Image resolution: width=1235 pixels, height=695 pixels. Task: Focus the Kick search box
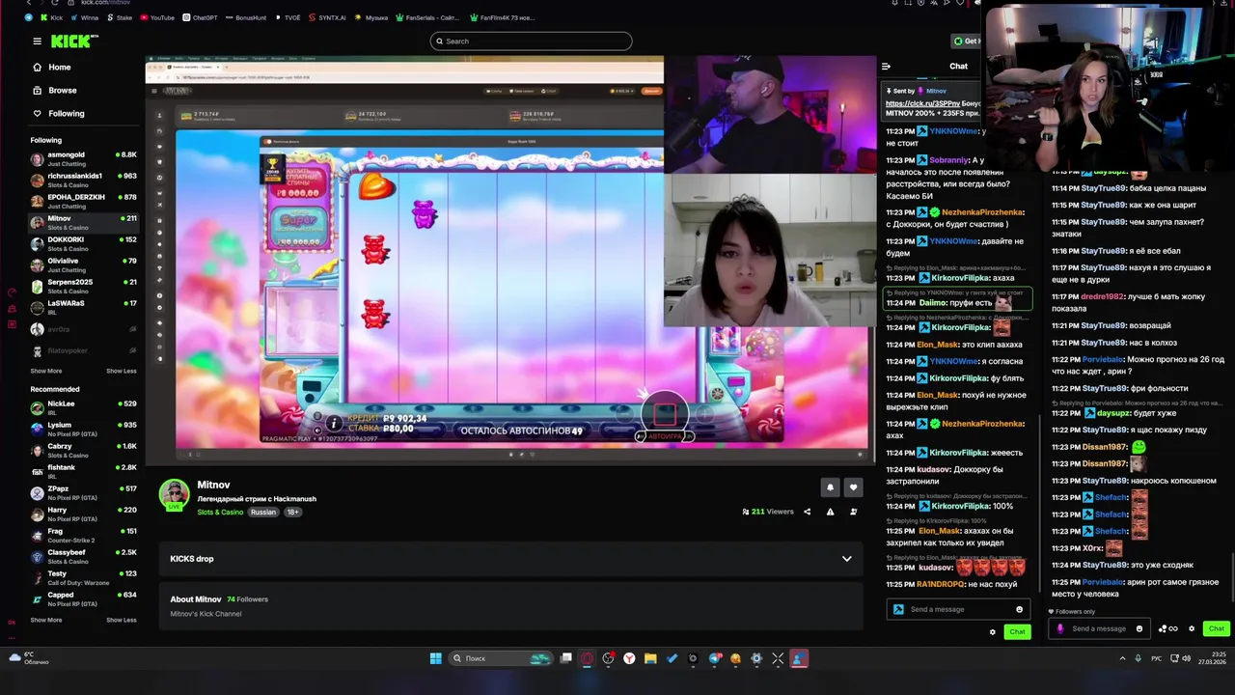pos(531,41)
